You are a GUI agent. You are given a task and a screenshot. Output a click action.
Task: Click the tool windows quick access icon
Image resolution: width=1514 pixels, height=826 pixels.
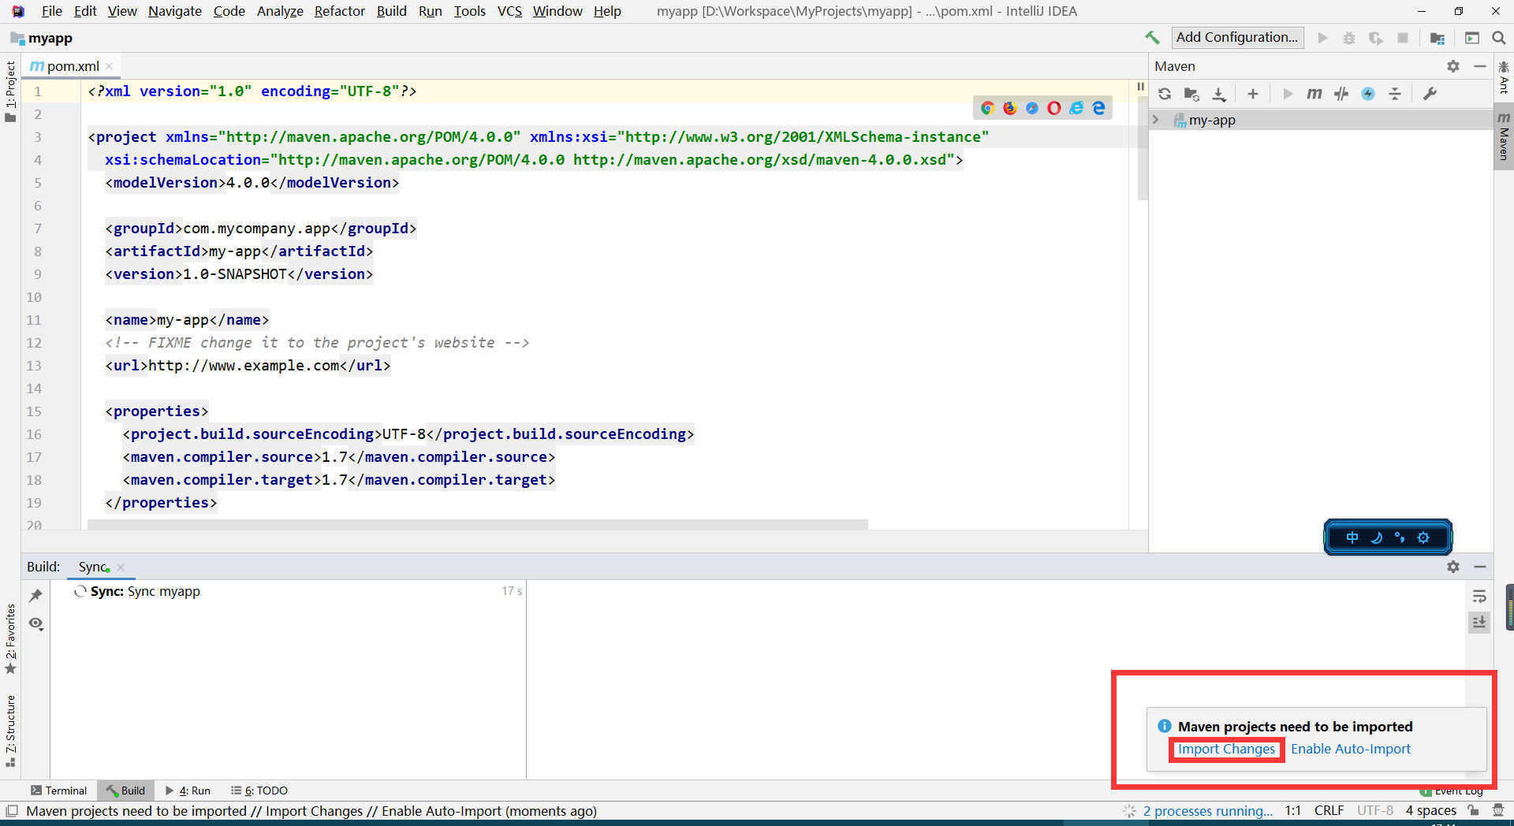coord(12,810)
